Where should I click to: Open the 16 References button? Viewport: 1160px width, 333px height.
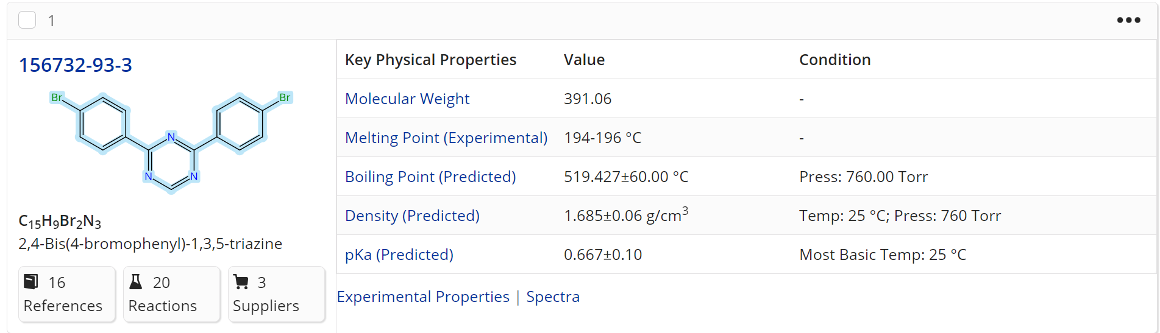point(66,293)
